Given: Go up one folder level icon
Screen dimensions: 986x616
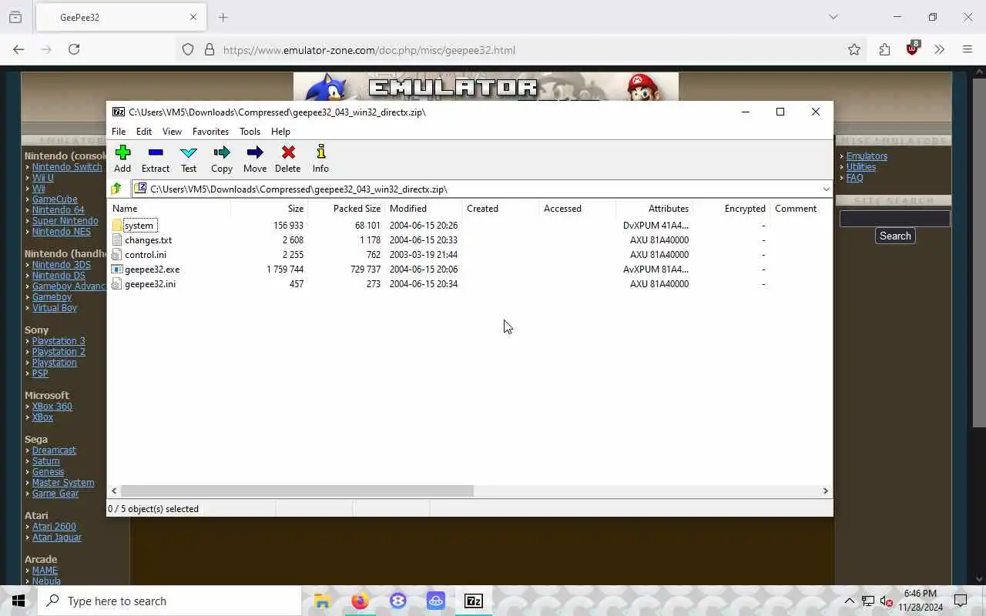Looking at the screenshot, I should (x=116, y=189).
